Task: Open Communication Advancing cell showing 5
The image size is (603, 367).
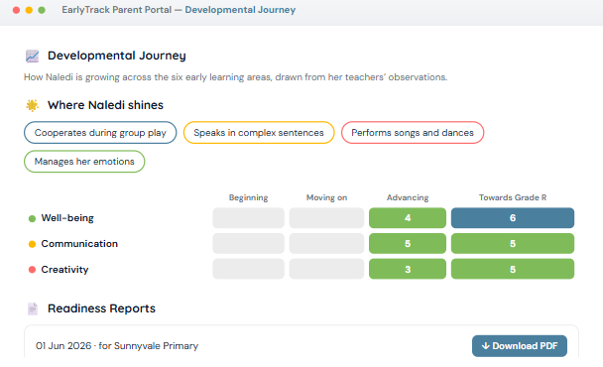Action: click(408, 244)
